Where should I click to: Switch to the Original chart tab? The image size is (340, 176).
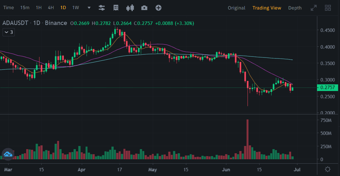[x=237, y=8]
